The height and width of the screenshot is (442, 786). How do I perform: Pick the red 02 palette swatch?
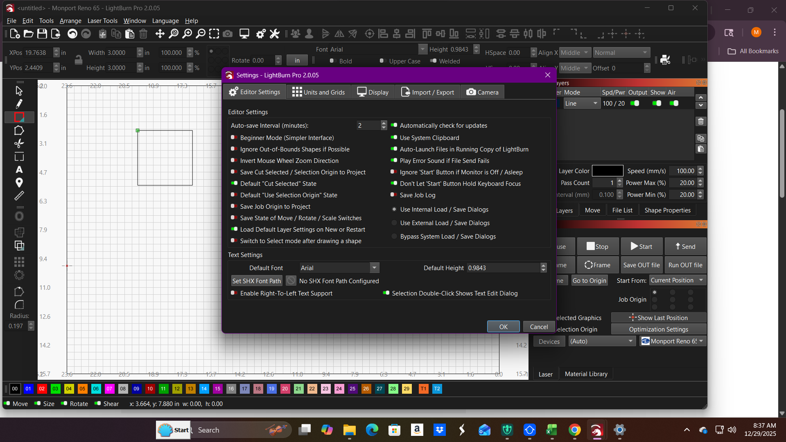pos(42,389)
